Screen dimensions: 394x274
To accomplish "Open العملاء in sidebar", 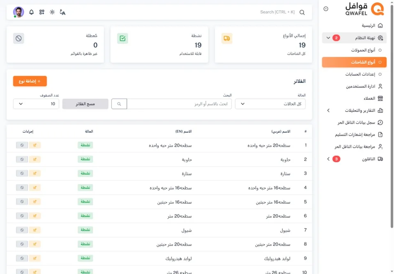I will tap(354, 98).
